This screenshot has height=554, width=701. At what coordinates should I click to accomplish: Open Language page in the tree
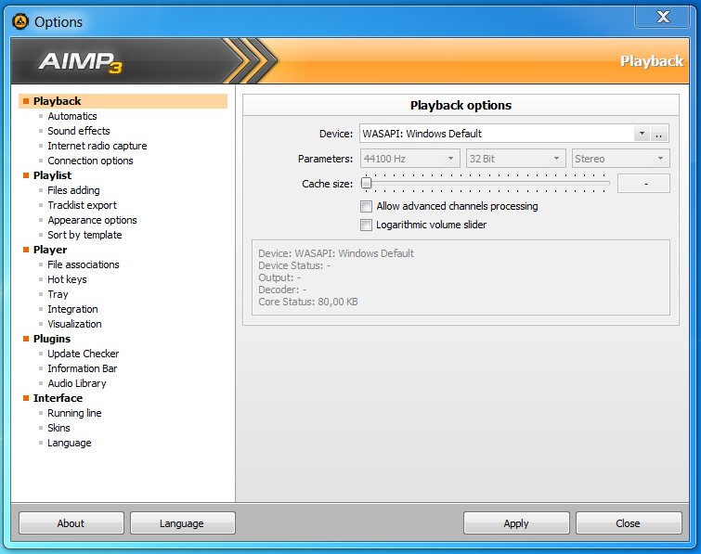click(70, 443)
